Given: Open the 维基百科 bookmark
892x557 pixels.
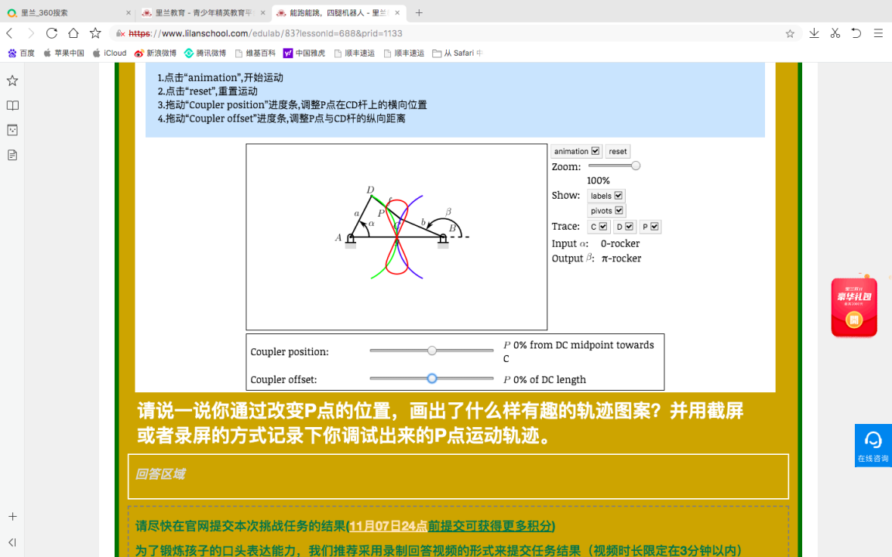Looking at the screenshot, I should coord(255,53).
